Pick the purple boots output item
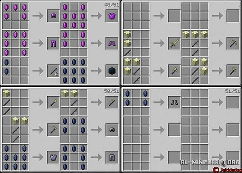242x173 pixels. (x=112, y=44)
